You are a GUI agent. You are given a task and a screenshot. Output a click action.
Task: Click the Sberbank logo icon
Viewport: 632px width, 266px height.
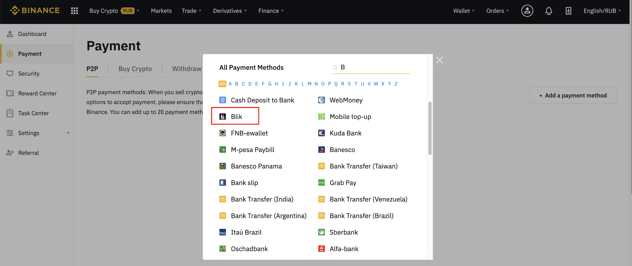point(321,232)
